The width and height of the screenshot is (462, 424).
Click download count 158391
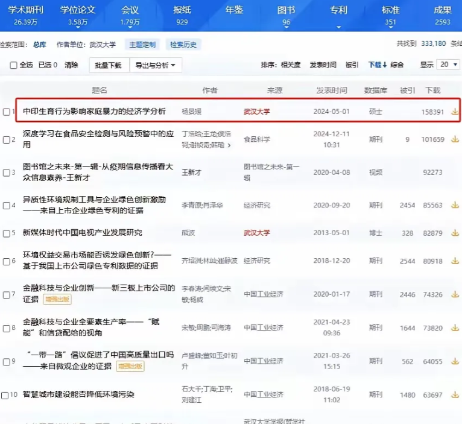click(x=432, y=112)
